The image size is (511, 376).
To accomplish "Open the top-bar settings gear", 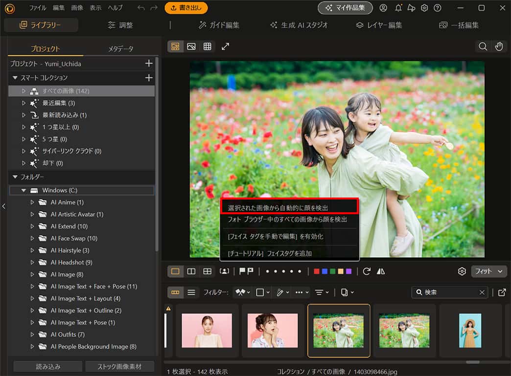I will [x=424, y=8].
